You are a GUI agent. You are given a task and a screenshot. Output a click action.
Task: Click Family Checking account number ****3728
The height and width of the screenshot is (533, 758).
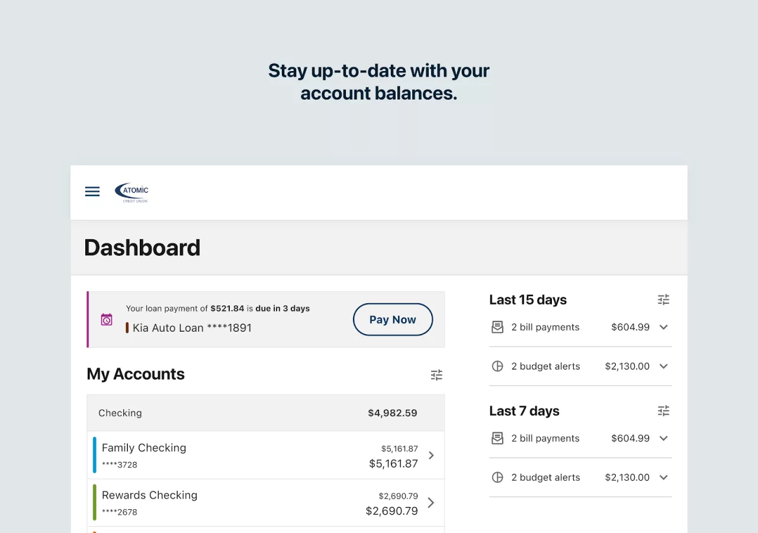coord(120,465)
